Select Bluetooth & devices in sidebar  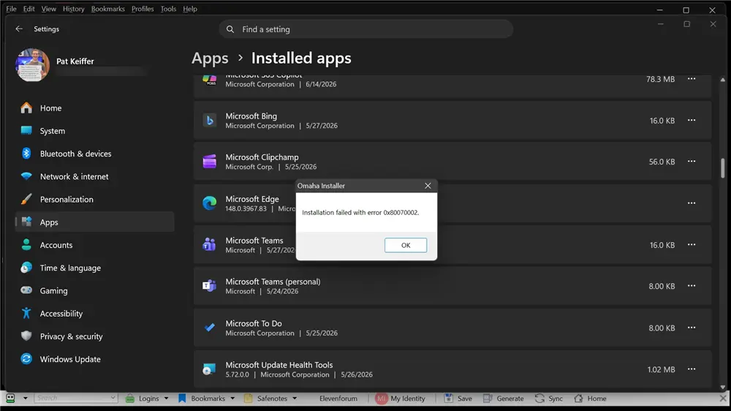[94, 154]
